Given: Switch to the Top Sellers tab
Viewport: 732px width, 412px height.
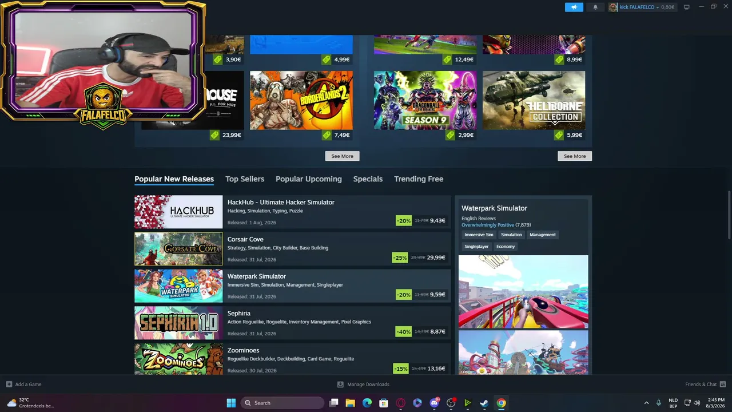Looking at the screenshot, I should click(x=245, y=179).
